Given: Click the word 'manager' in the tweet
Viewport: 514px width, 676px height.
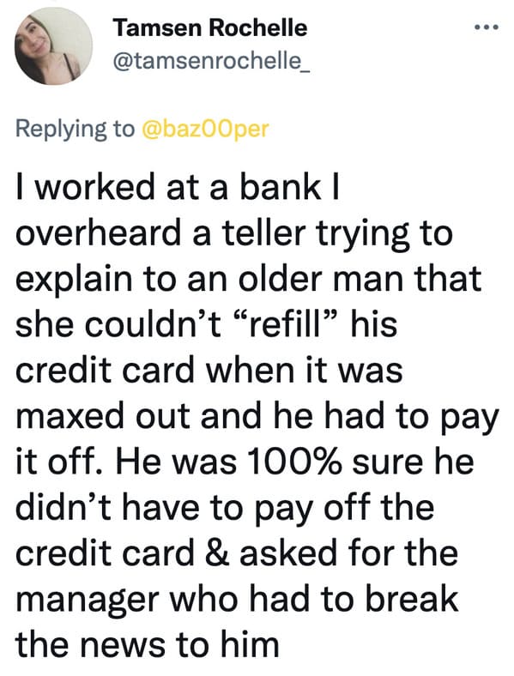Looking at the screenshot, I should [87, 601].
